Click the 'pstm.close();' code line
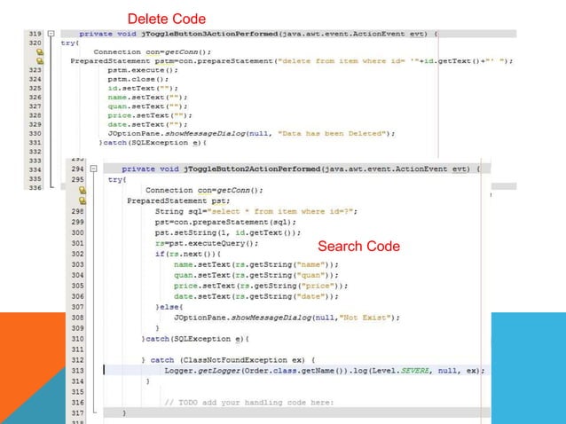Image resolution: width=566 pixels, height=424 pixels. point(138,79)
